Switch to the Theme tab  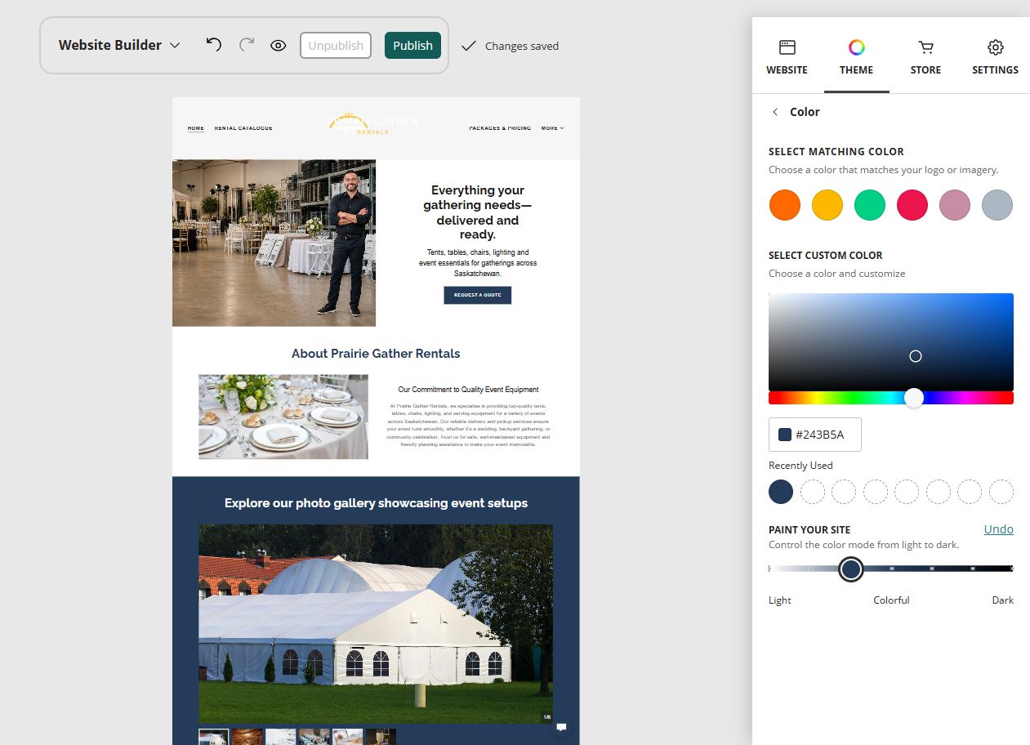pos(856,58)
